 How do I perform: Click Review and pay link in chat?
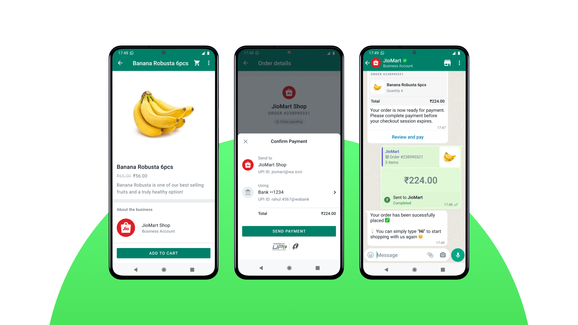(408, 137)
